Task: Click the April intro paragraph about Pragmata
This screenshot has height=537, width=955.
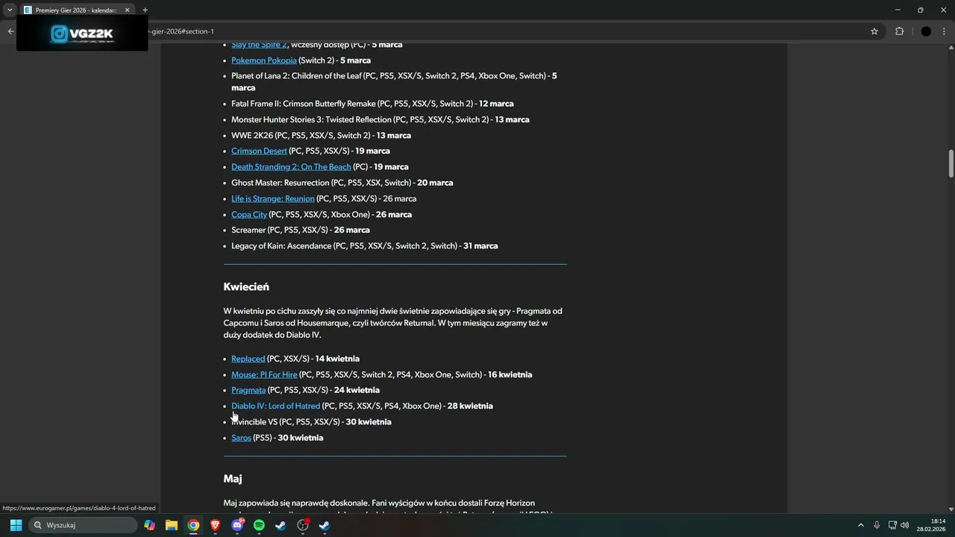Action: [x=393, y=323]
